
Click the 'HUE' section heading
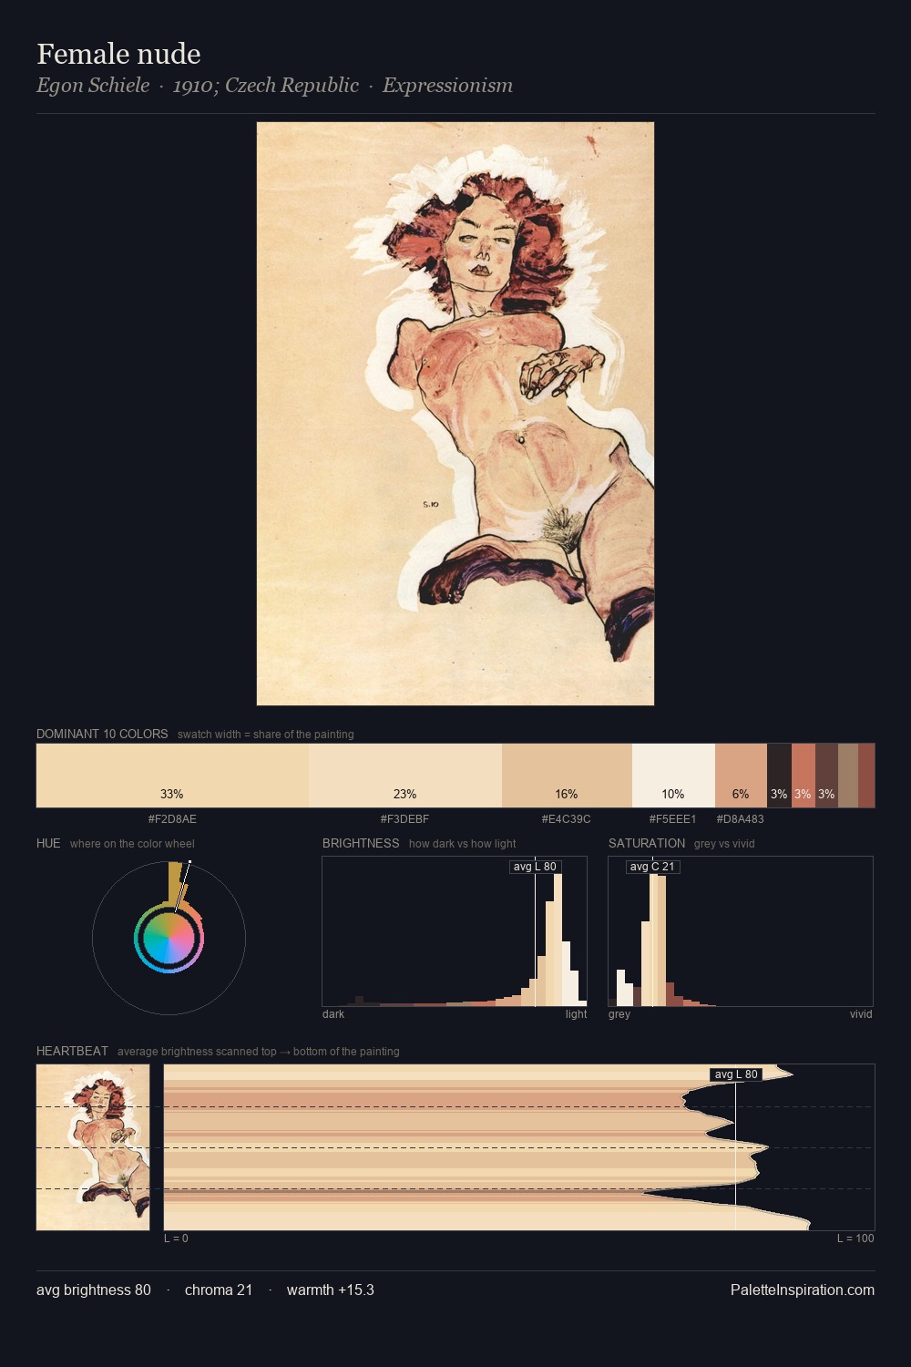tap(48, 843)
